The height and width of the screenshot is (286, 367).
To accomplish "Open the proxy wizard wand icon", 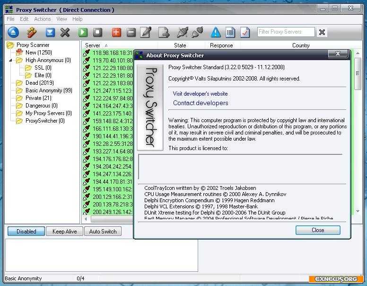I will point(32,32).
